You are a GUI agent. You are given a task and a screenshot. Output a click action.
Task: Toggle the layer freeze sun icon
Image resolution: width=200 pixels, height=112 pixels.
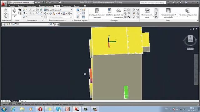[x=9, y=24]
